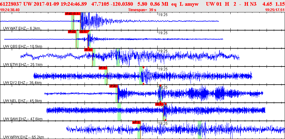Click the iP 1 pick on ETW trace
The width and height of the screenshot is (285, 139).
tap(88, 50)
